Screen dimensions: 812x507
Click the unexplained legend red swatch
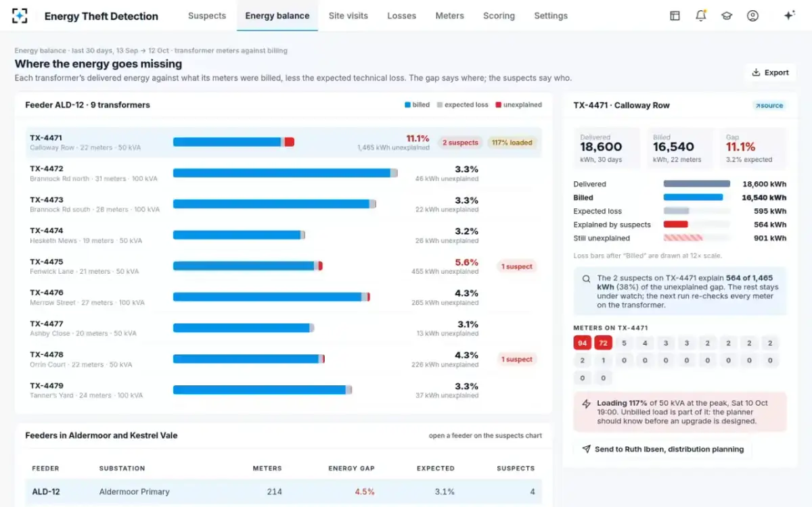pyautogui.click(x=498, y=105)
